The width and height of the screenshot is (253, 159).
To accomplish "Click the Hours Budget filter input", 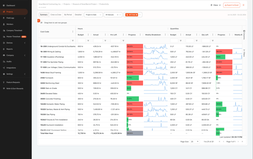I will [x=82, y=41].
